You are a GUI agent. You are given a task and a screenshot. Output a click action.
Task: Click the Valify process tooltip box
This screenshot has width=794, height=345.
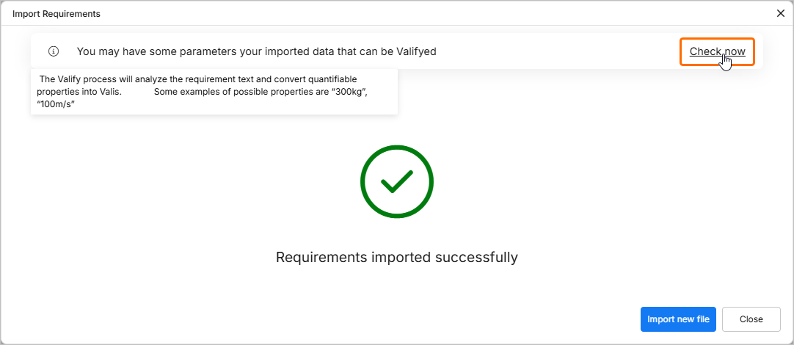click(x=214, y=92)
